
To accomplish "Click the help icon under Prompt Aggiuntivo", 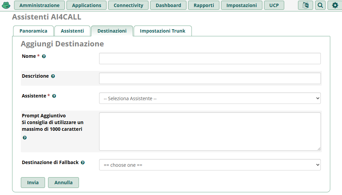I will (x=25, y=138).
